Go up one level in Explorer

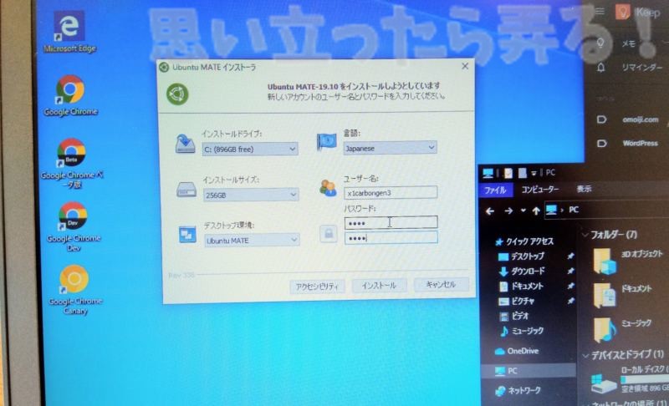(536, 211)
